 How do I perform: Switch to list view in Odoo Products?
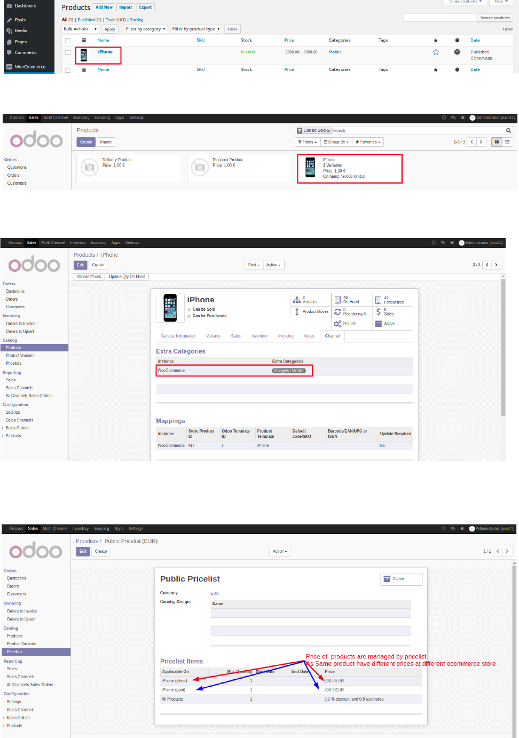(x=508, y=142)
